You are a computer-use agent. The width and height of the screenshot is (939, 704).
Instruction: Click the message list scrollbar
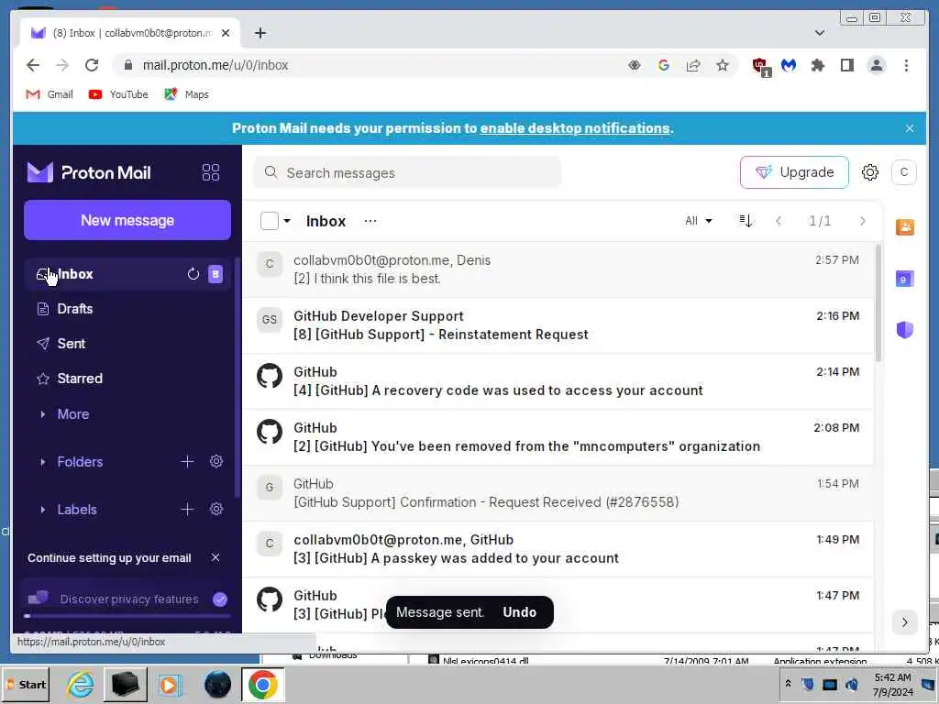(878, 302)
